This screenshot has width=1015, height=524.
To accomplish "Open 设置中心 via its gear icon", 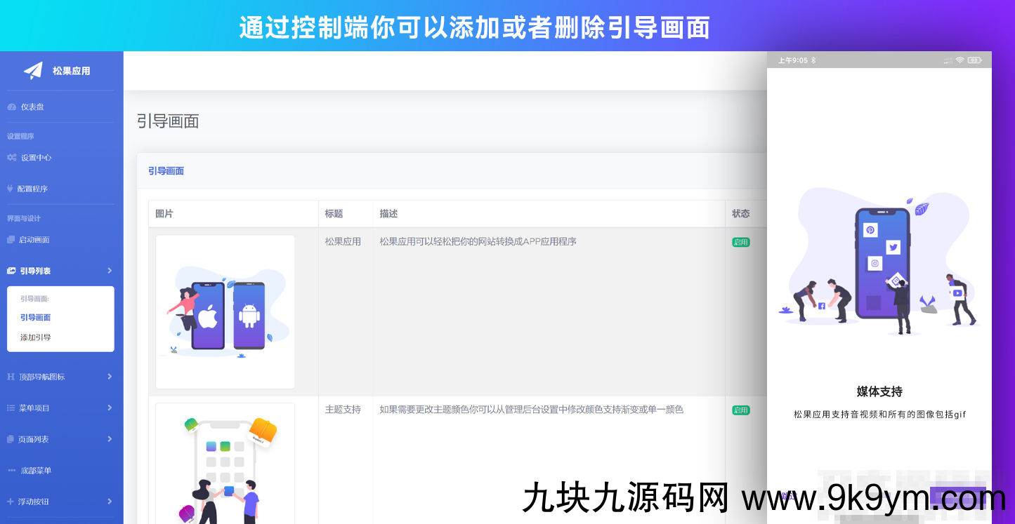I will pos(11,158).
